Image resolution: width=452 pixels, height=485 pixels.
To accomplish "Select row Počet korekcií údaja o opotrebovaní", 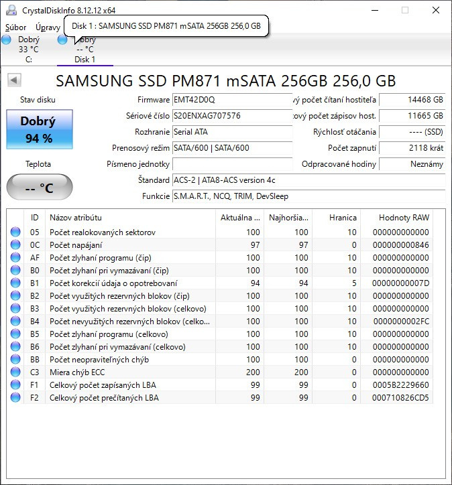I will [220, 283].
